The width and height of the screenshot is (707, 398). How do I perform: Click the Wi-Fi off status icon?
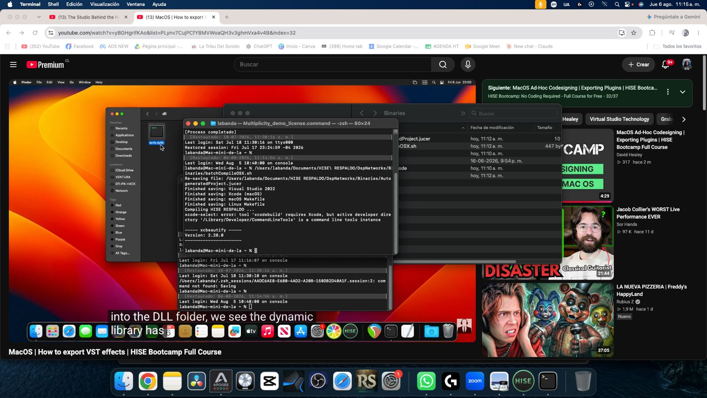click(x=604, y=4)
